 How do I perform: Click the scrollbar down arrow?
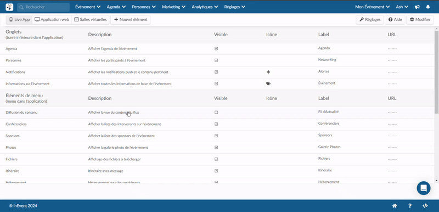click(436, 180)
